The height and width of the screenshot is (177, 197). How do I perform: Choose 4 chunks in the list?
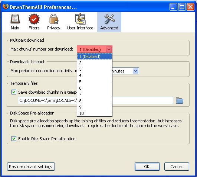click(x=95, y=75)
